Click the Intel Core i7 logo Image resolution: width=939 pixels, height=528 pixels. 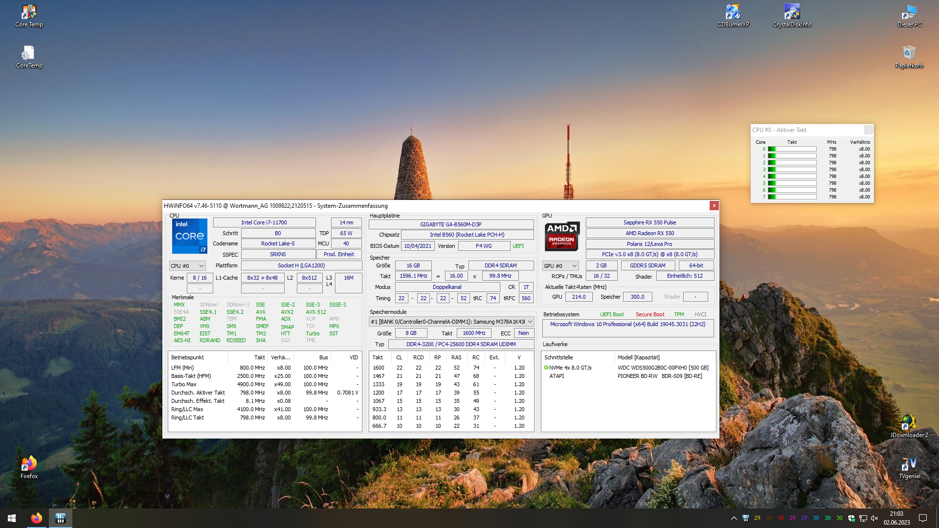(x=190, y=236)
